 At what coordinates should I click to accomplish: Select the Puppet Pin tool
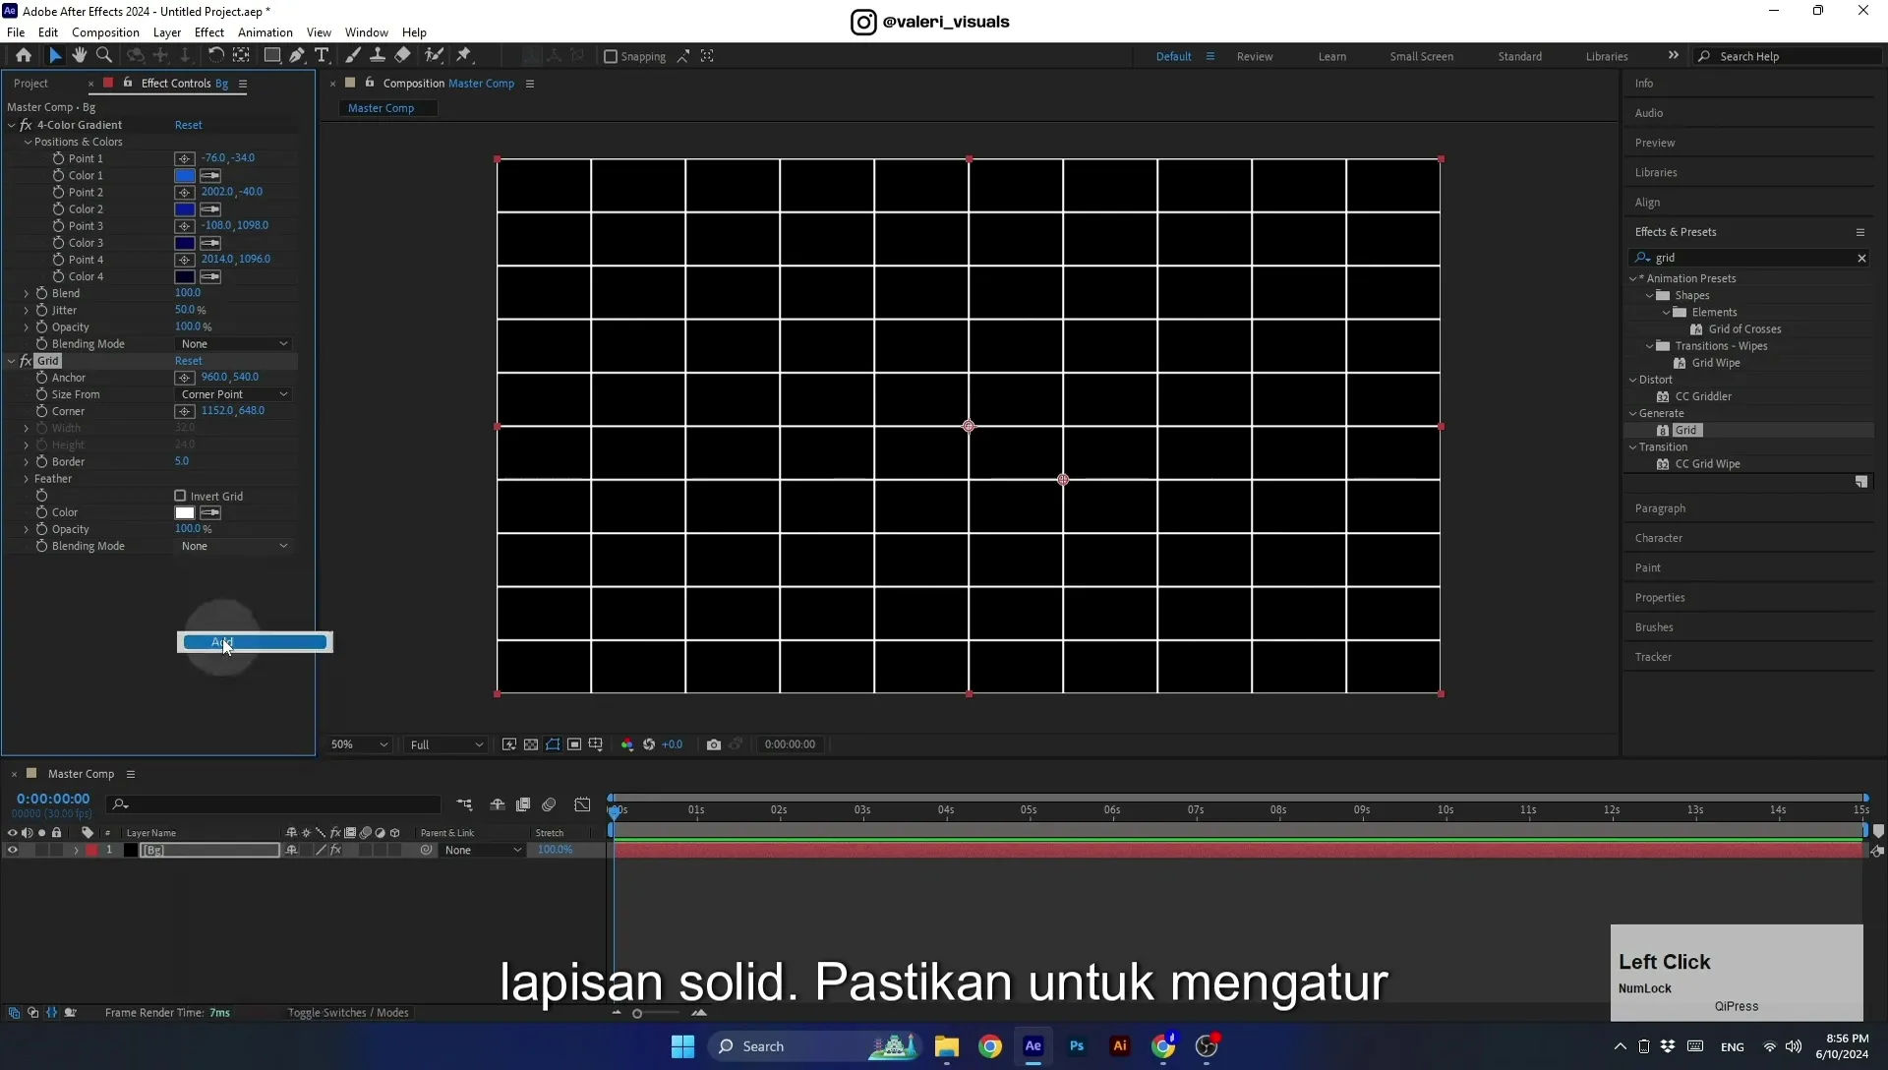pos(464,56)
